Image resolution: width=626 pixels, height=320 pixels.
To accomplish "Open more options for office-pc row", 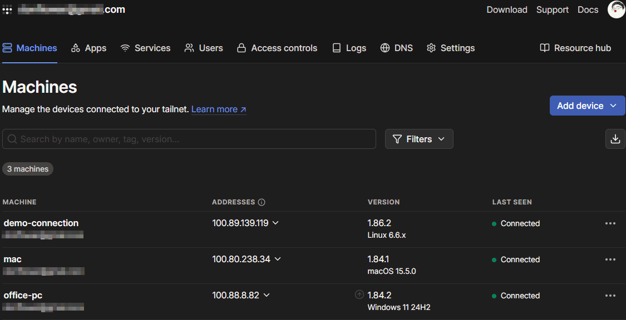I will tap(610, 296).
